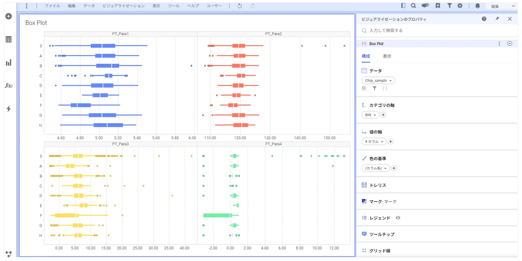Click the add-content plus icon in left sidebar
The width and height of the screenshot is (522, 261).
pos(9,16)
